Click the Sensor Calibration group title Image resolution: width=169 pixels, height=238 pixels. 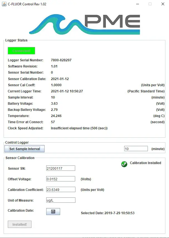(20, 158)
